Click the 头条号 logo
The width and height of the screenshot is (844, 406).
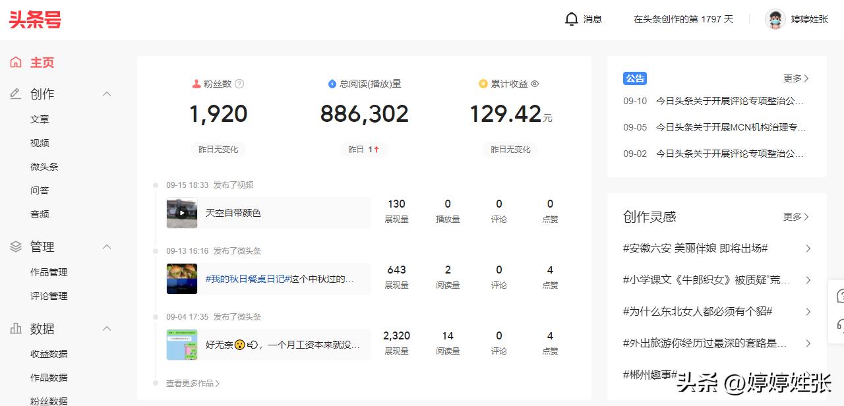pos(36,19)
